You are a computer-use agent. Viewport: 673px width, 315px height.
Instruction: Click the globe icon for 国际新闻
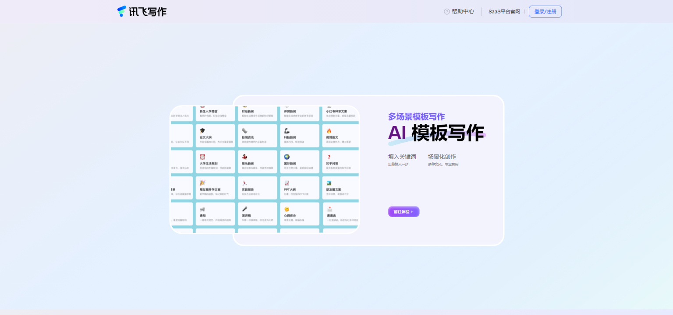287,157
